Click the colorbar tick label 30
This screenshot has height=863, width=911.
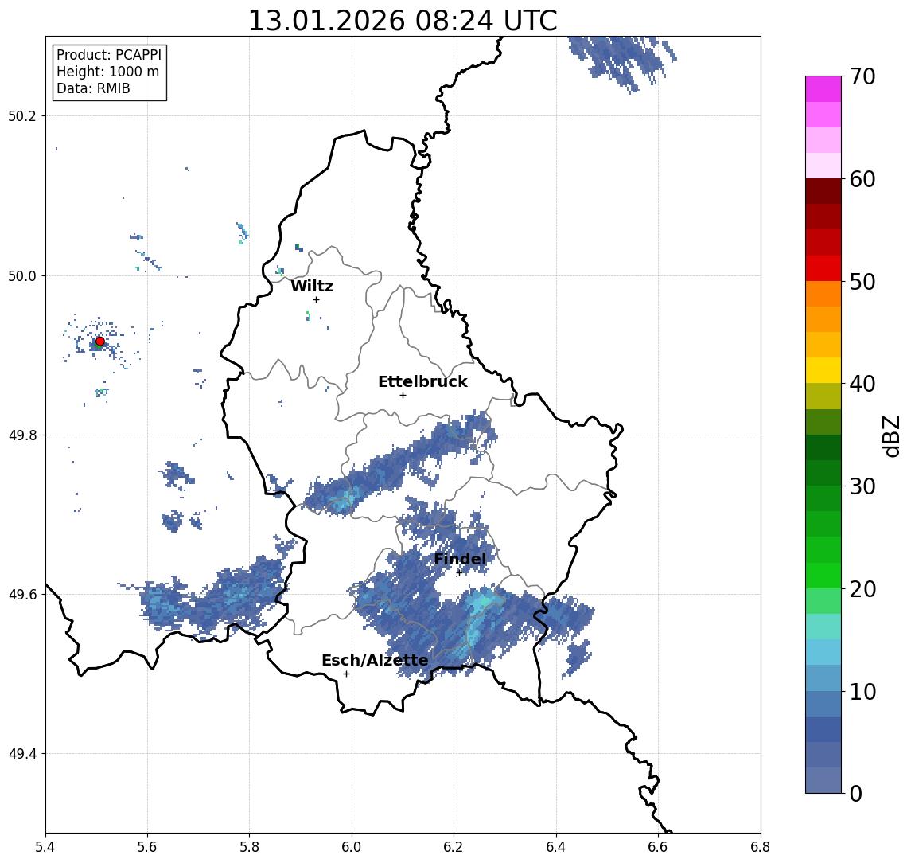[862, 486]
